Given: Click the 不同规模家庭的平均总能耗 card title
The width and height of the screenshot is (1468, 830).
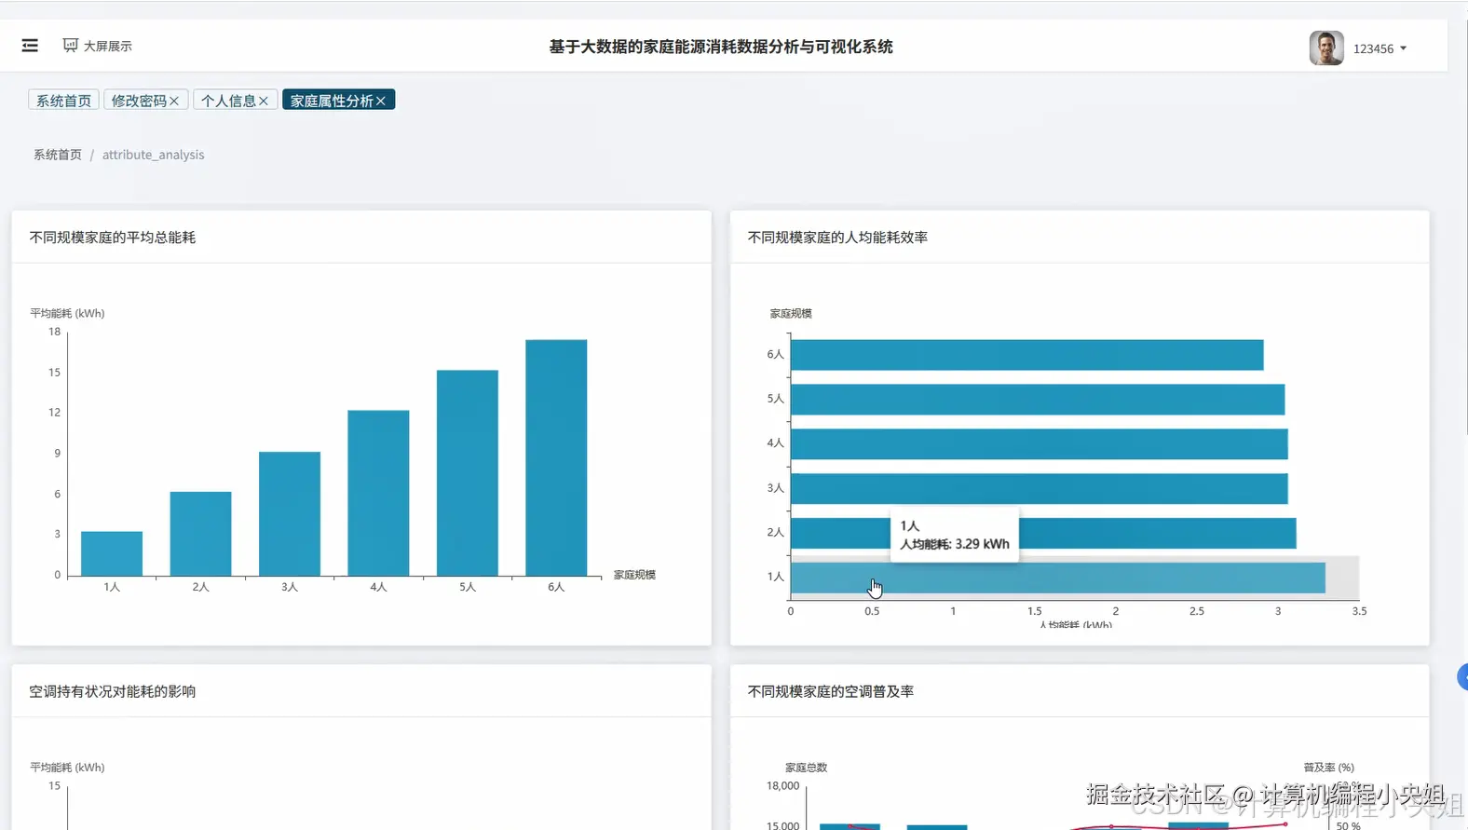Looking at the screenshot, I should tap(113, 238).
